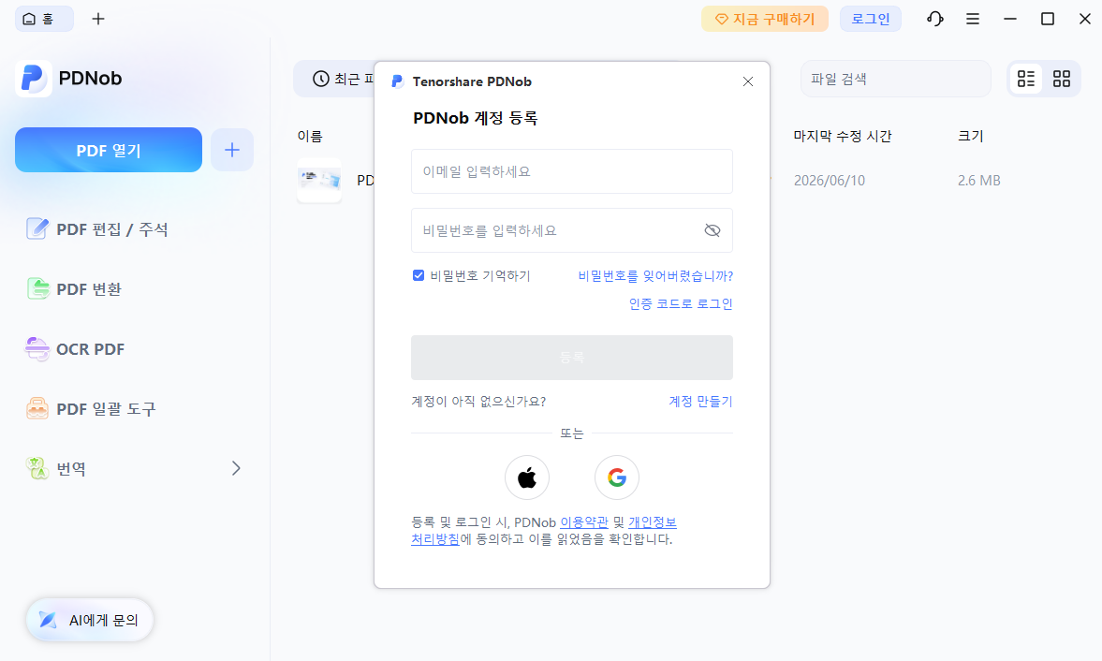Click the 로그인 button in title bar

point(871,19)
